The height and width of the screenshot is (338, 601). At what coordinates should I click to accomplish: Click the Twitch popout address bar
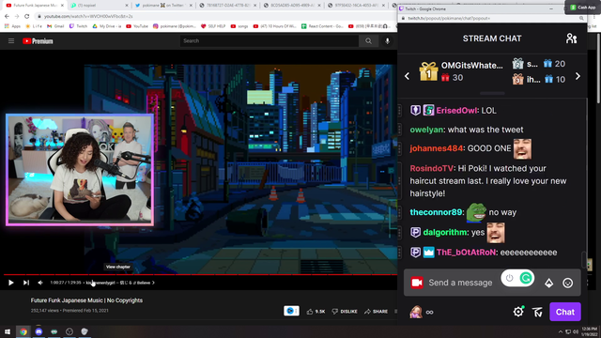click(x=492, y=18)
